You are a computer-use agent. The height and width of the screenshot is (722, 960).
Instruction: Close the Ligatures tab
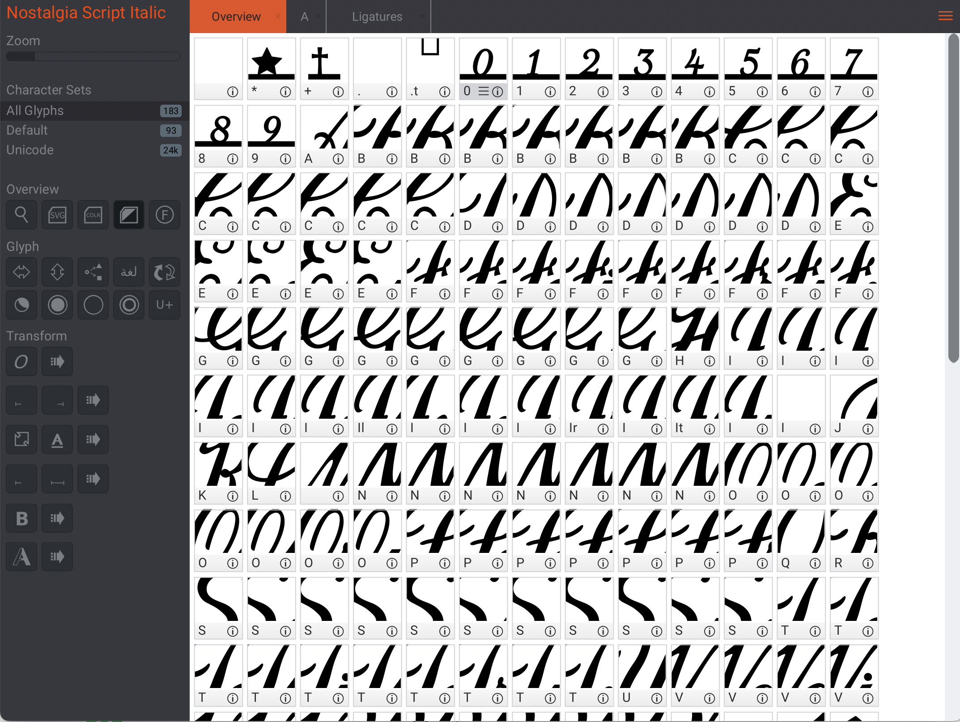(422, 16)
